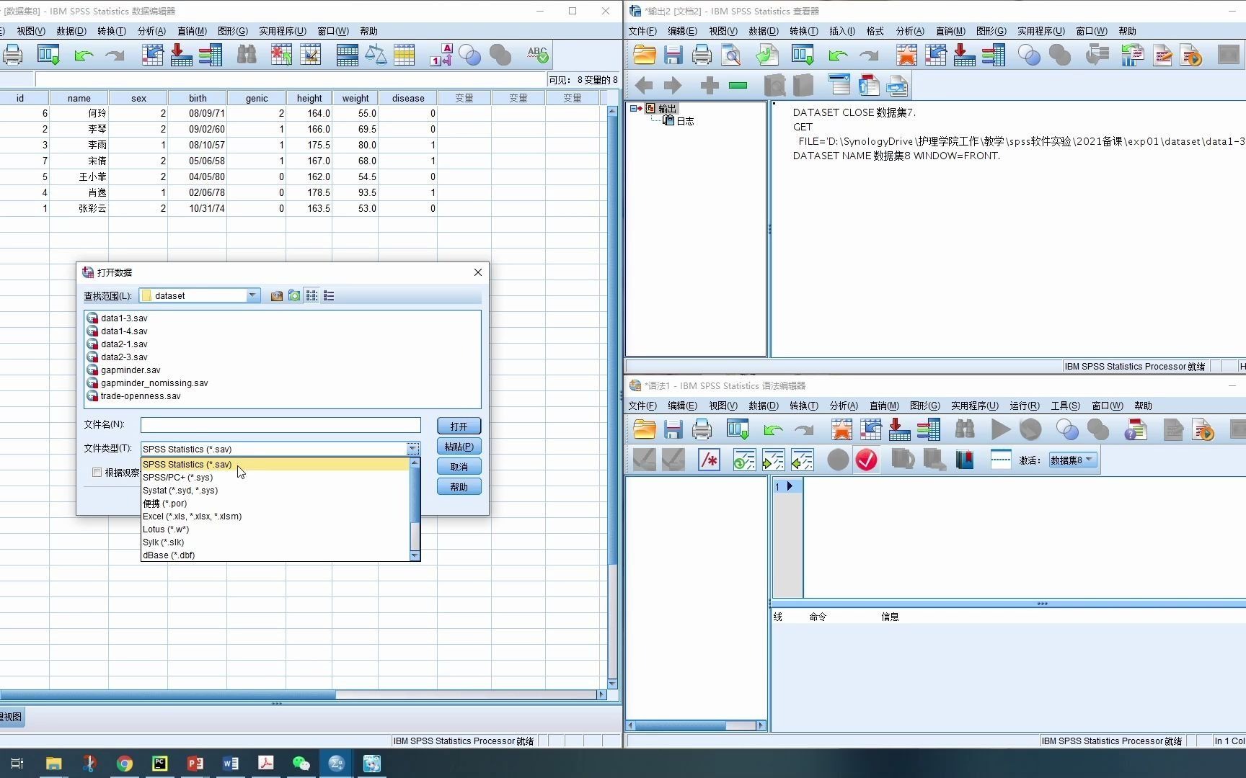This screenshot has width=1246, height=778.
Task: Open the 查找范围 dataset folder dropdown
Action: point(252,296)
